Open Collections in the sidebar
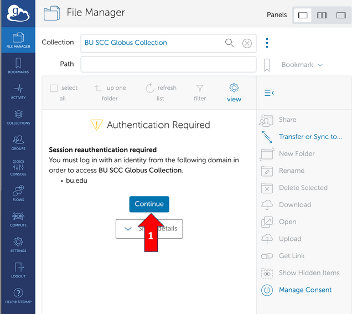This screenshot has width=352, height=314. tap(18, 117)
